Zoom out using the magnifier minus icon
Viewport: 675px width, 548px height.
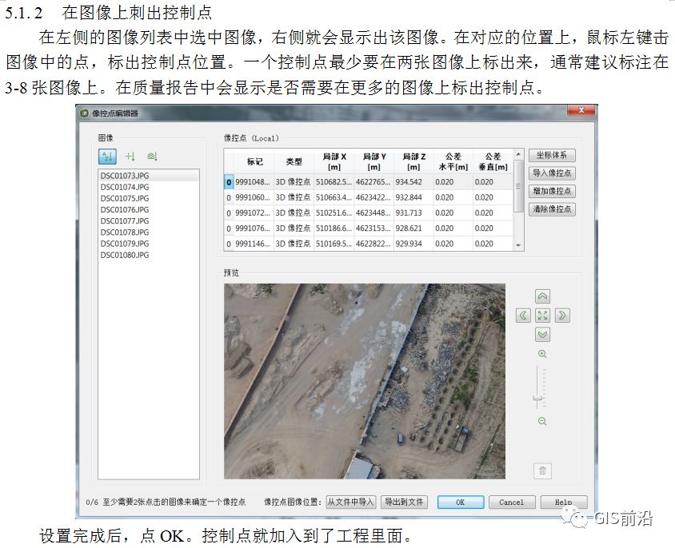click(542, 422)
